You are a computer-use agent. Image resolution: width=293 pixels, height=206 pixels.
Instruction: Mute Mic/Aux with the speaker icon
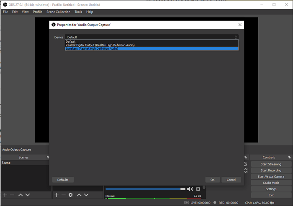click(190, 189)
